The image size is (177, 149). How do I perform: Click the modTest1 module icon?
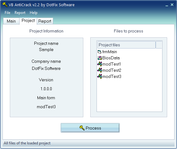click(100, 64)
